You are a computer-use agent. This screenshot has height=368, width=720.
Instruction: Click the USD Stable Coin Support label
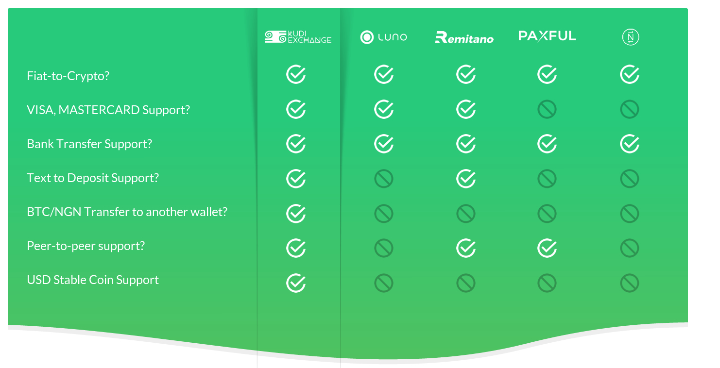(93, 280)
